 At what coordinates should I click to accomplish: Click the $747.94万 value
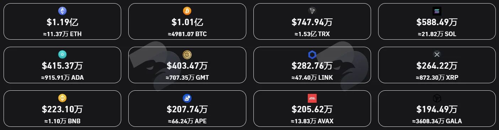pos(312,22)
